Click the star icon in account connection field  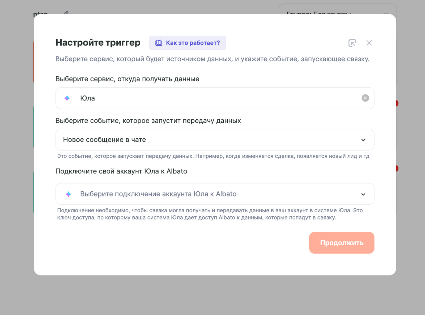(x=69, y=194)
